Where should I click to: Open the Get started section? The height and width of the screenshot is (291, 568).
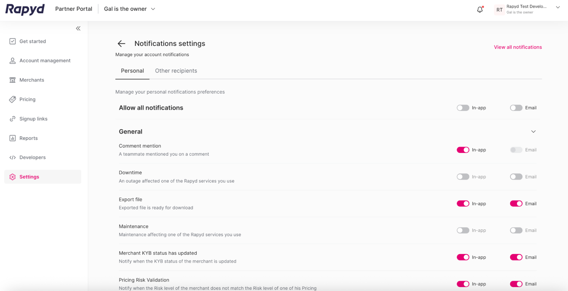33,41
